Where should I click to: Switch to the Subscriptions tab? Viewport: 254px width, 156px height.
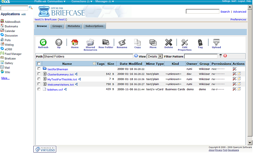pos(94,26)
